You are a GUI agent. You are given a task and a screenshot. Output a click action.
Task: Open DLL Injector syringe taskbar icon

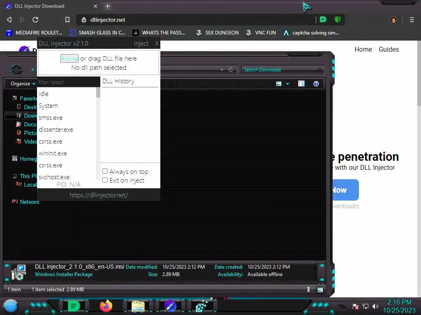tap(170, 306)
